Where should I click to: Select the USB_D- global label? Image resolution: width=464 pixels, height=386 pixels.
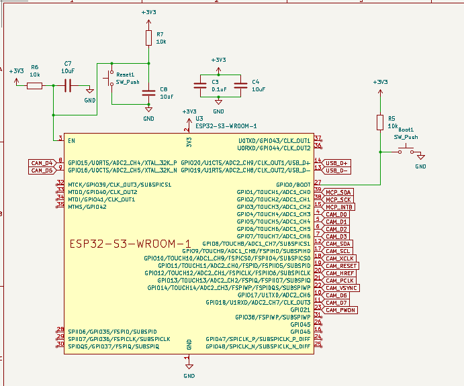[x=336, y=171]
